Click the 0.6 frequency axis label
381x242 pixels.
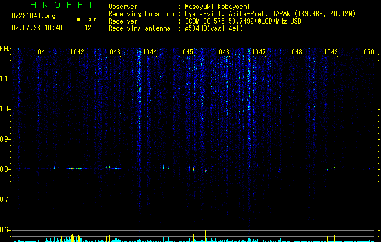(5, 230)
